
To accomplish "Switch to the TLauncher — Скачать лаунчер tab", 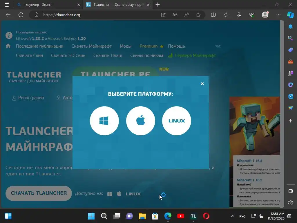I will pyautogui.click(x=118, y=5).
